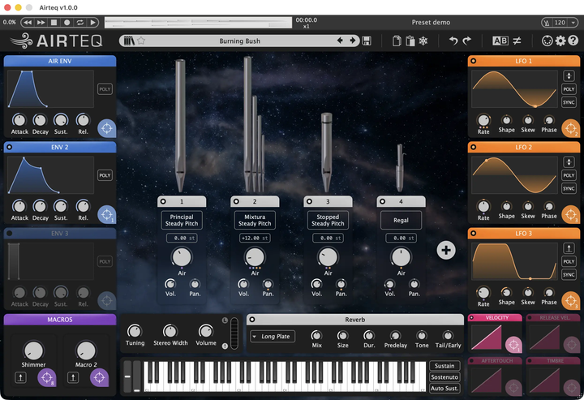584x400 pixels.
Task: Click the AFTERTOUCH panel header
Action: pyautogui.click(x=494, y=360)
